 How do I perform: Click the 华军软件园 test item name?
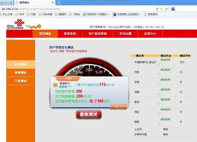[x=141, y=135]
